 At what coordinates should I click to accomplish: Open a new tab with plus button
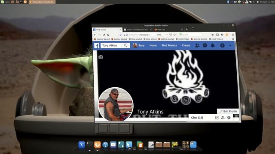pyautogui.click(x=186, y=30)
